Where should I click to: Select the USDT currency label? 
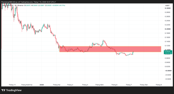click(x=167, y=6)
